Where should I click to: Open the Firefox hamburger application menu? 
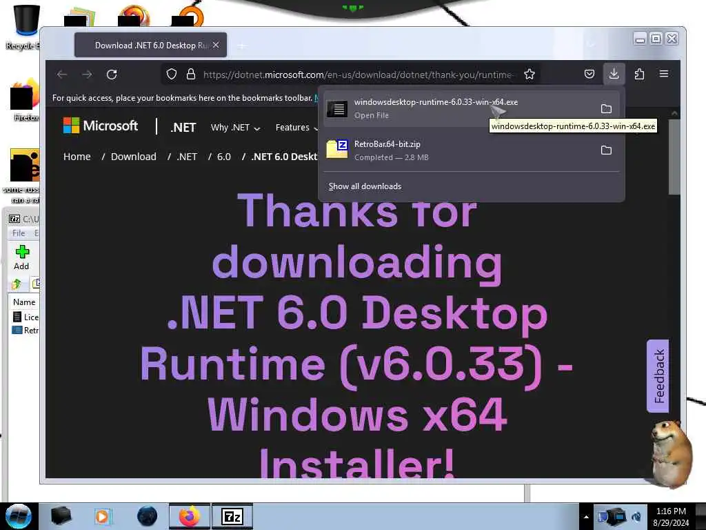coord(664,75)
